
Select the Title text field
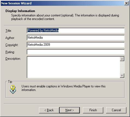tap(76, 30)
